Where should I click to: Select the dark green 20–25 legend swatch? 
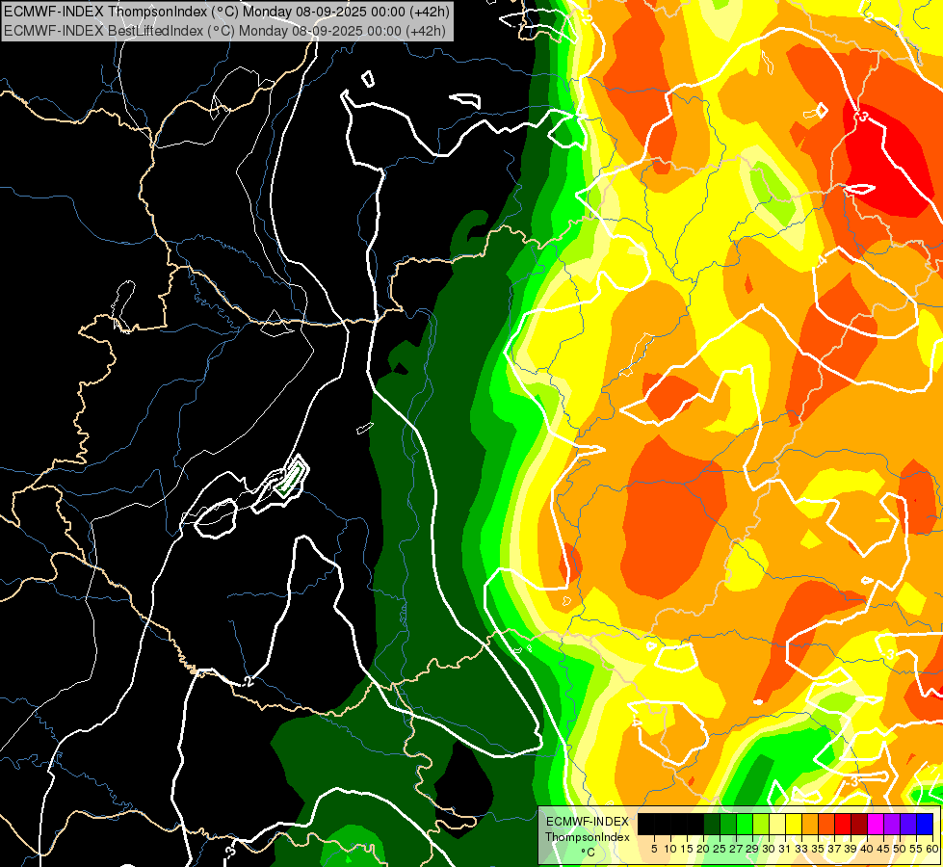pos(712,824)
